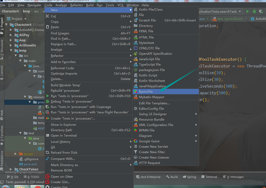Toggle the Commit side tool tab
Viewport: 266px width, 188px height.
pos(2,73)
